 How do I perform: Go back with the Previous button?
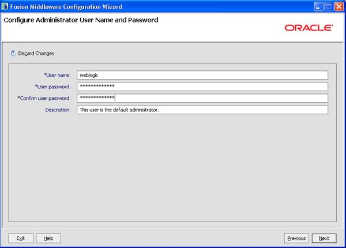[x=296, y=238]
